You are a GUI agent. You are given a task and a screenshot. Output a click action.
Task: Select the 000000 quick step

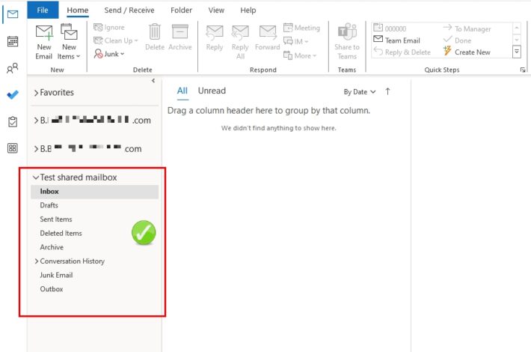tap(390, 28)
